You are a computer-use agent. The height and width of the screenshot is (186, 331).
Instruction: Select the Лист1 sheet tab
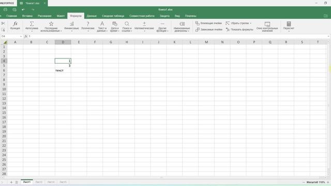(27, 182)
